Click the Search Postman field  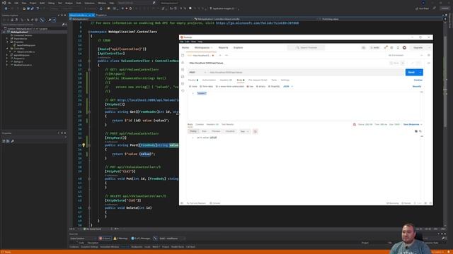306,47
